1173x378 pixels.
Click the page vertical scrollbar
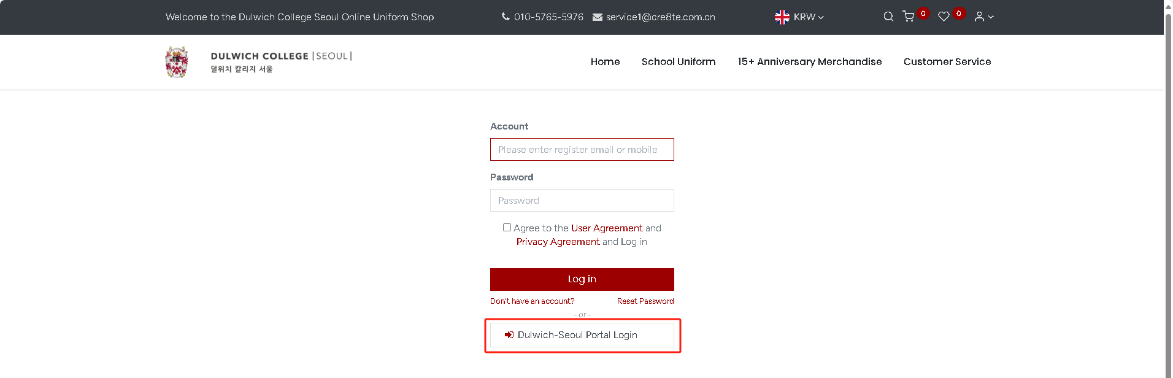pyautogui.click(x=1168, y=184)
